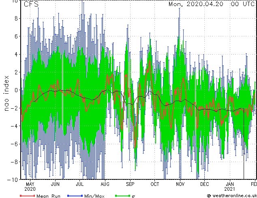
Task: Click the y-axis value -4
Action: pyautogui.click(x=14, y=126)
